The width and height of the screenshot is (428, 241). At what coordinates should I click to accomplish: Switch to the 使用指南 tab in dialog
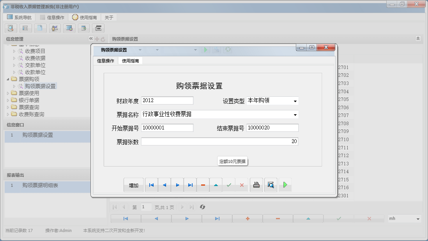[132, 61]
